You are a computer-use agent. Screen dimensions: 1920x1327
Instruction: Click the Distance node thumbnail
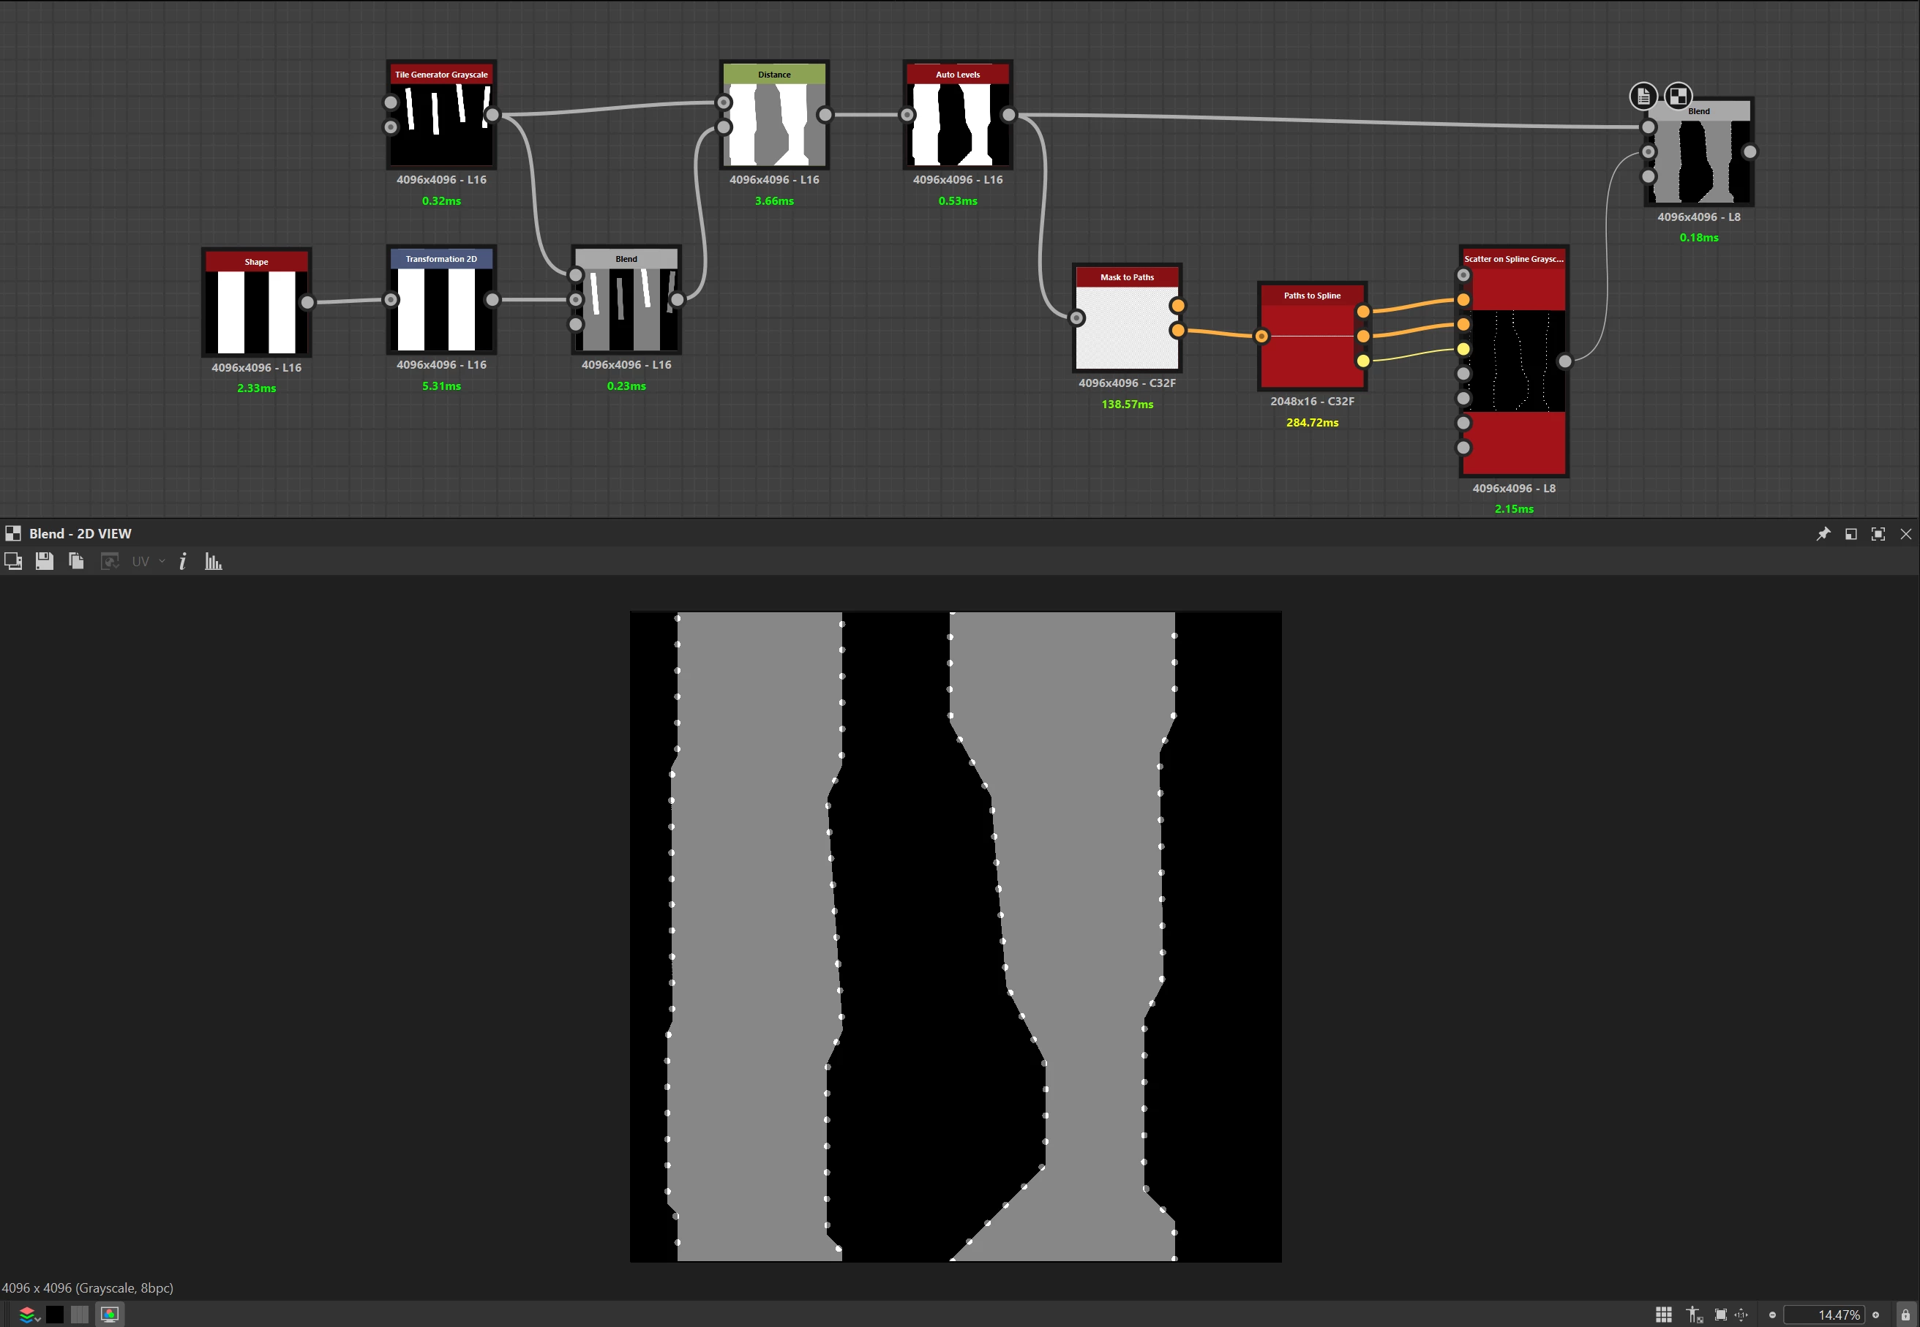(x=773, y=124)
